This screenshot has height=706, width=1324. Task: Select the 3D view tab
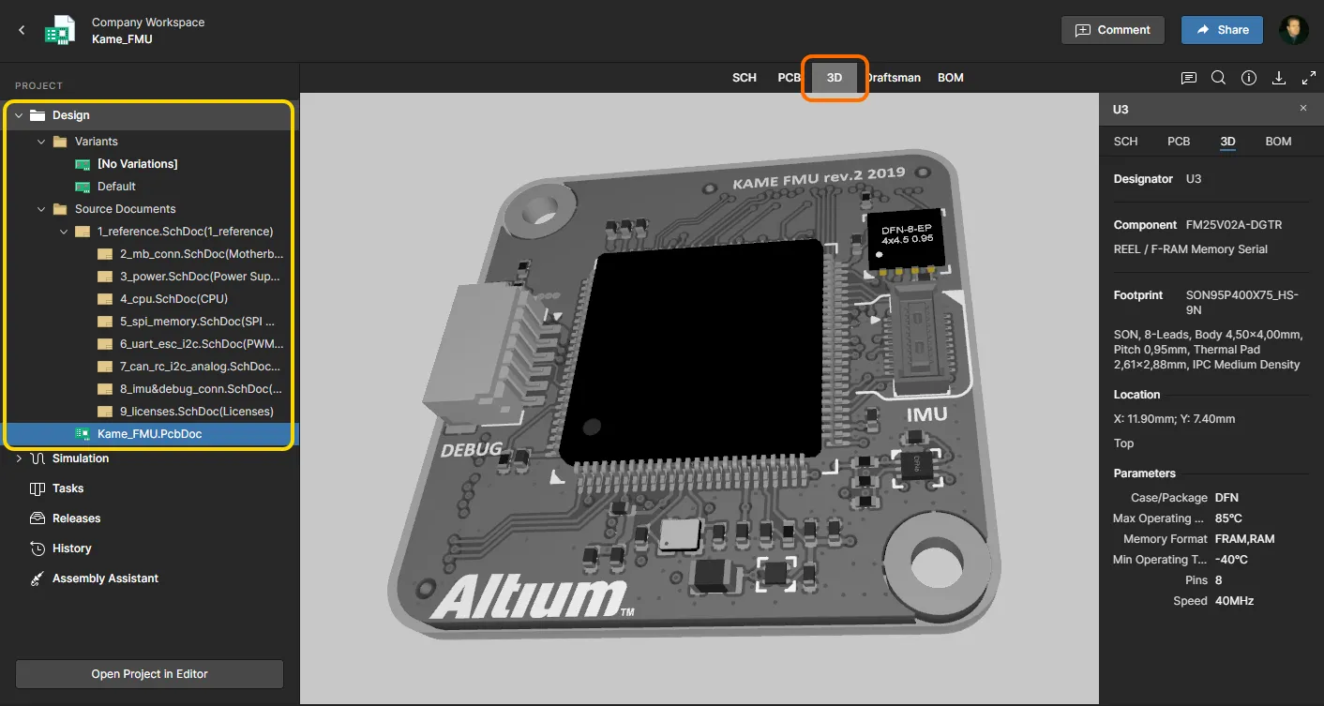tap(835, 78)
